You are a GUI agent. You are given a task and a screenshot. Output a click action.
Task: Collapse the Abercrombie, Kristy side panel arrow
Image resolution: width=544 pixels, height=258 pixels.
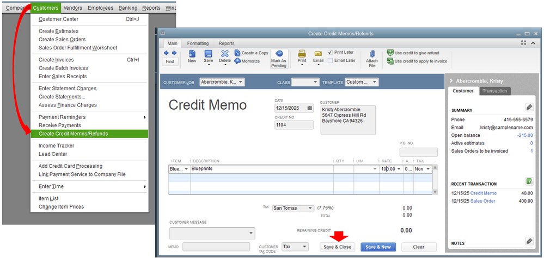451,81
